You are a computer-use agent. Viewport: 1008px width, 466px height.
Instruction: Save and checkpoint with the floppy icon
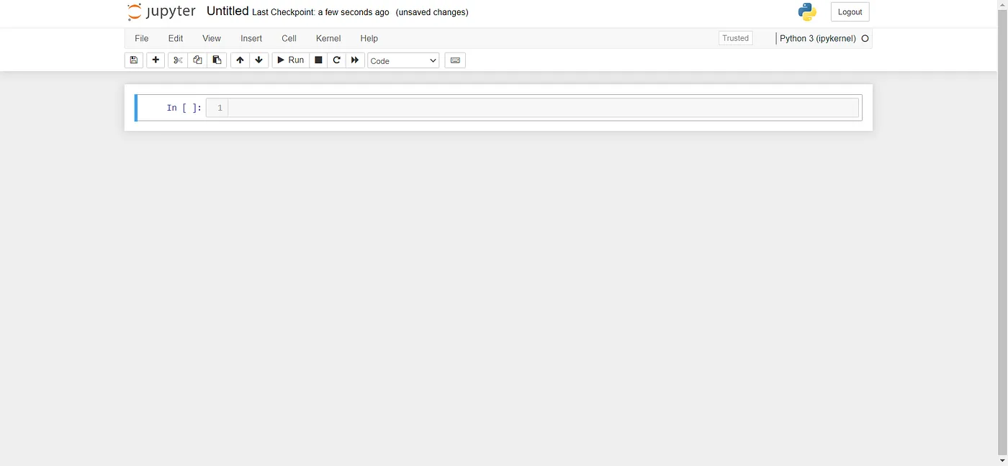[x=133, y=60]
